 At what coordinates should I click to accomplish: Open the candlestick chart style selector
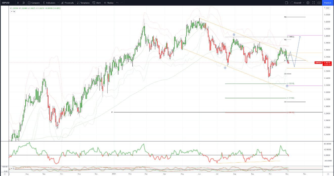click(24, 3)
